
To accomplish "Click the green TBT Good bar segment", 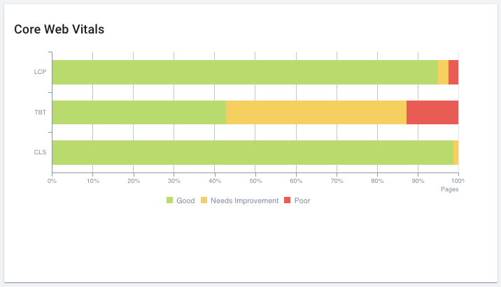I will click(139, 112).
